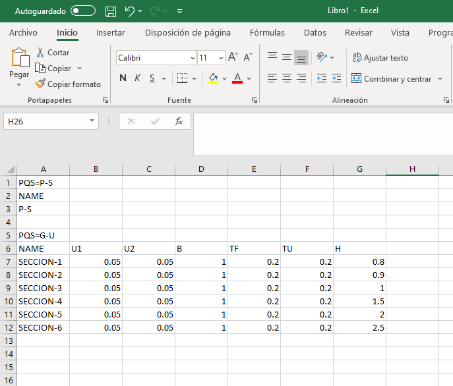Open the undo history dropdown arrow
Image resolution: width=453 pixels, height=386 pixels.
(140, 11)
